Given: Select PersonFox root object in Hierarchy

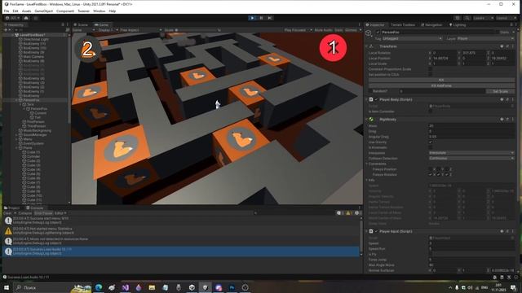Looking at the screenshot, I should 31,100.
